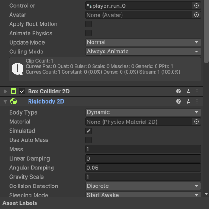Click the Material field None (Physics Material 2D)
The height and width of the screenshot is (209, 209).
coord(139,122)
